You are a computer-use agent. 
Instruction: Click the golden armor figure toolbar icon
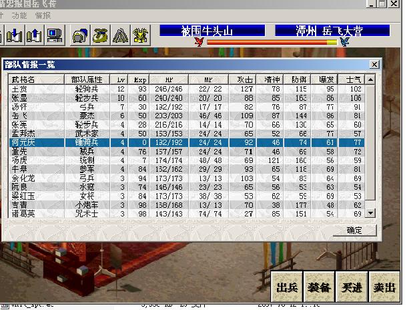(x=141, y=34)
